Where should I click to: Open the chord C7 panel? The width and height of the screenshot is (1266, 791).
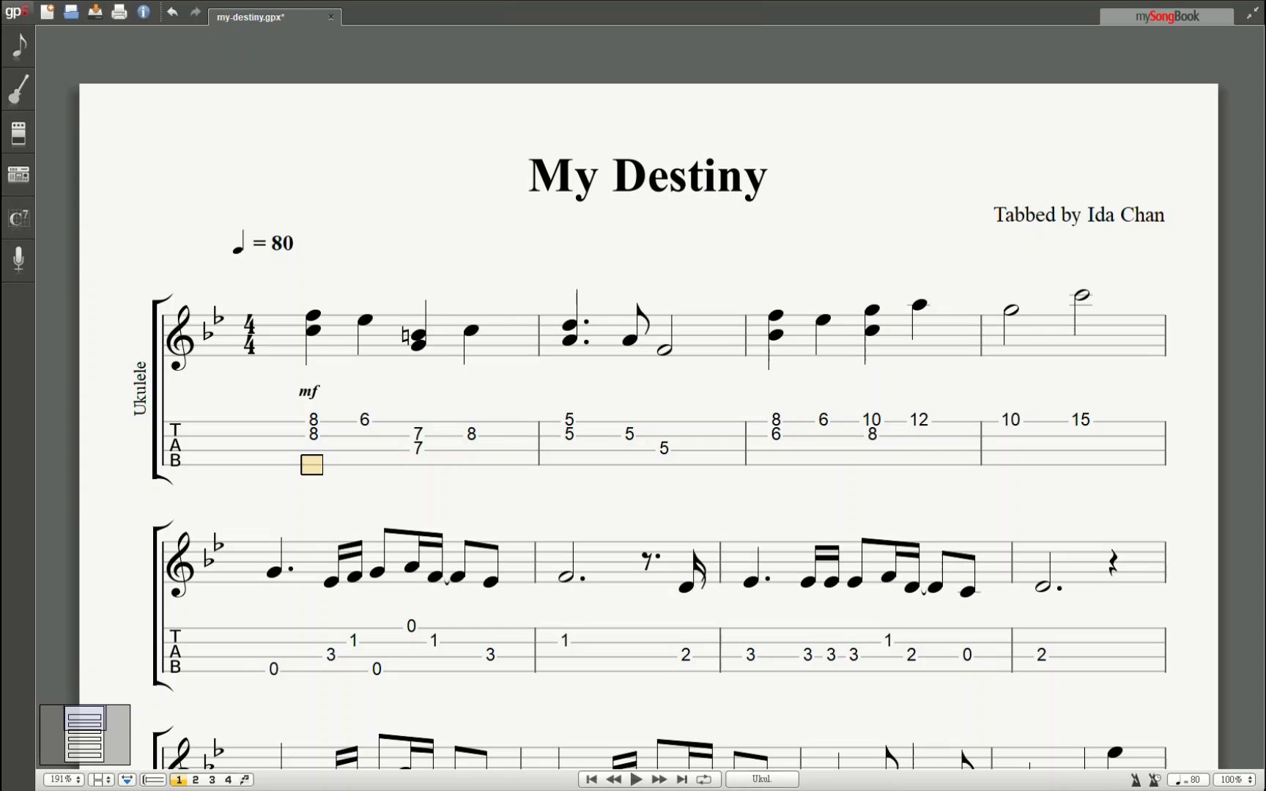pos(18,218)
